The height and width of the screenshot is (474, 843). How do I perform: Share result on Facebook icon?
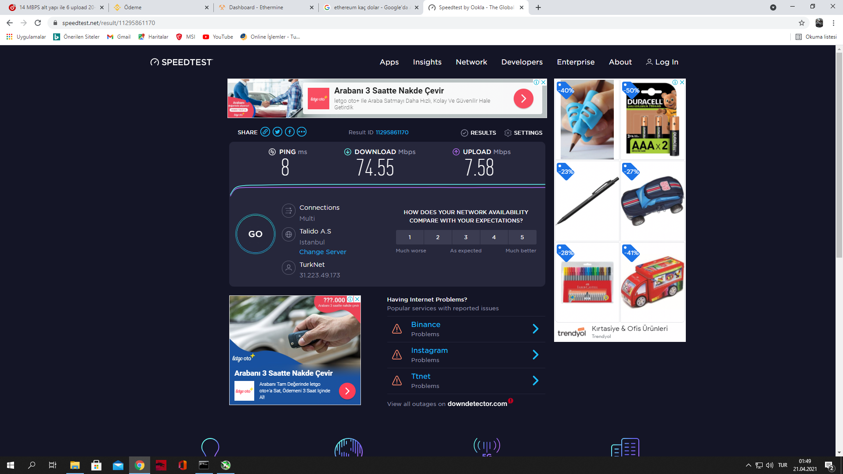289,132
